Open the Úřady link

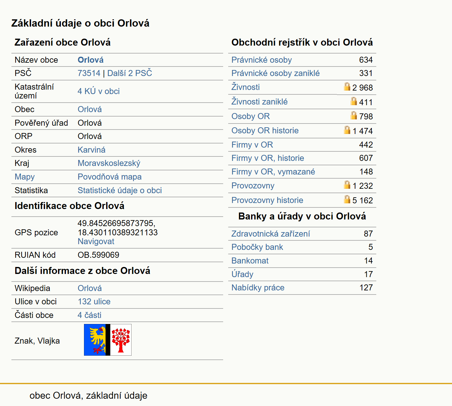click(x=242, y=274)
